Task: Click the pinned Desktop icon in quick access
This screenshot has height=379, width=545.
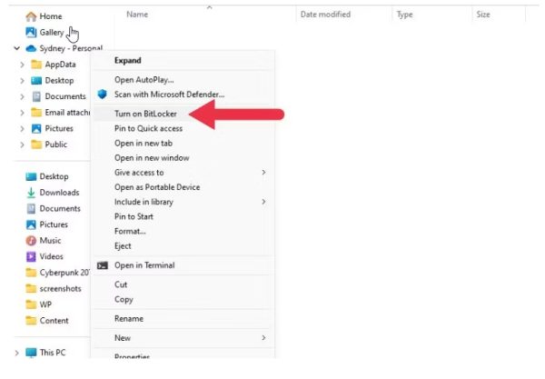Action: point(31,176)
